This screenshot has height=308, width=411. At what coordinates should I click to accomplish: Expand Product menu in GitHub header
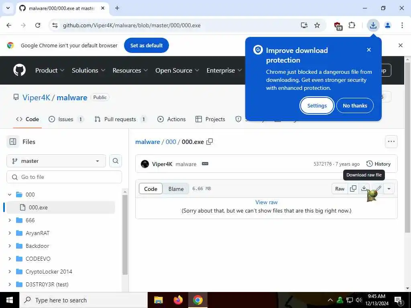50,71
